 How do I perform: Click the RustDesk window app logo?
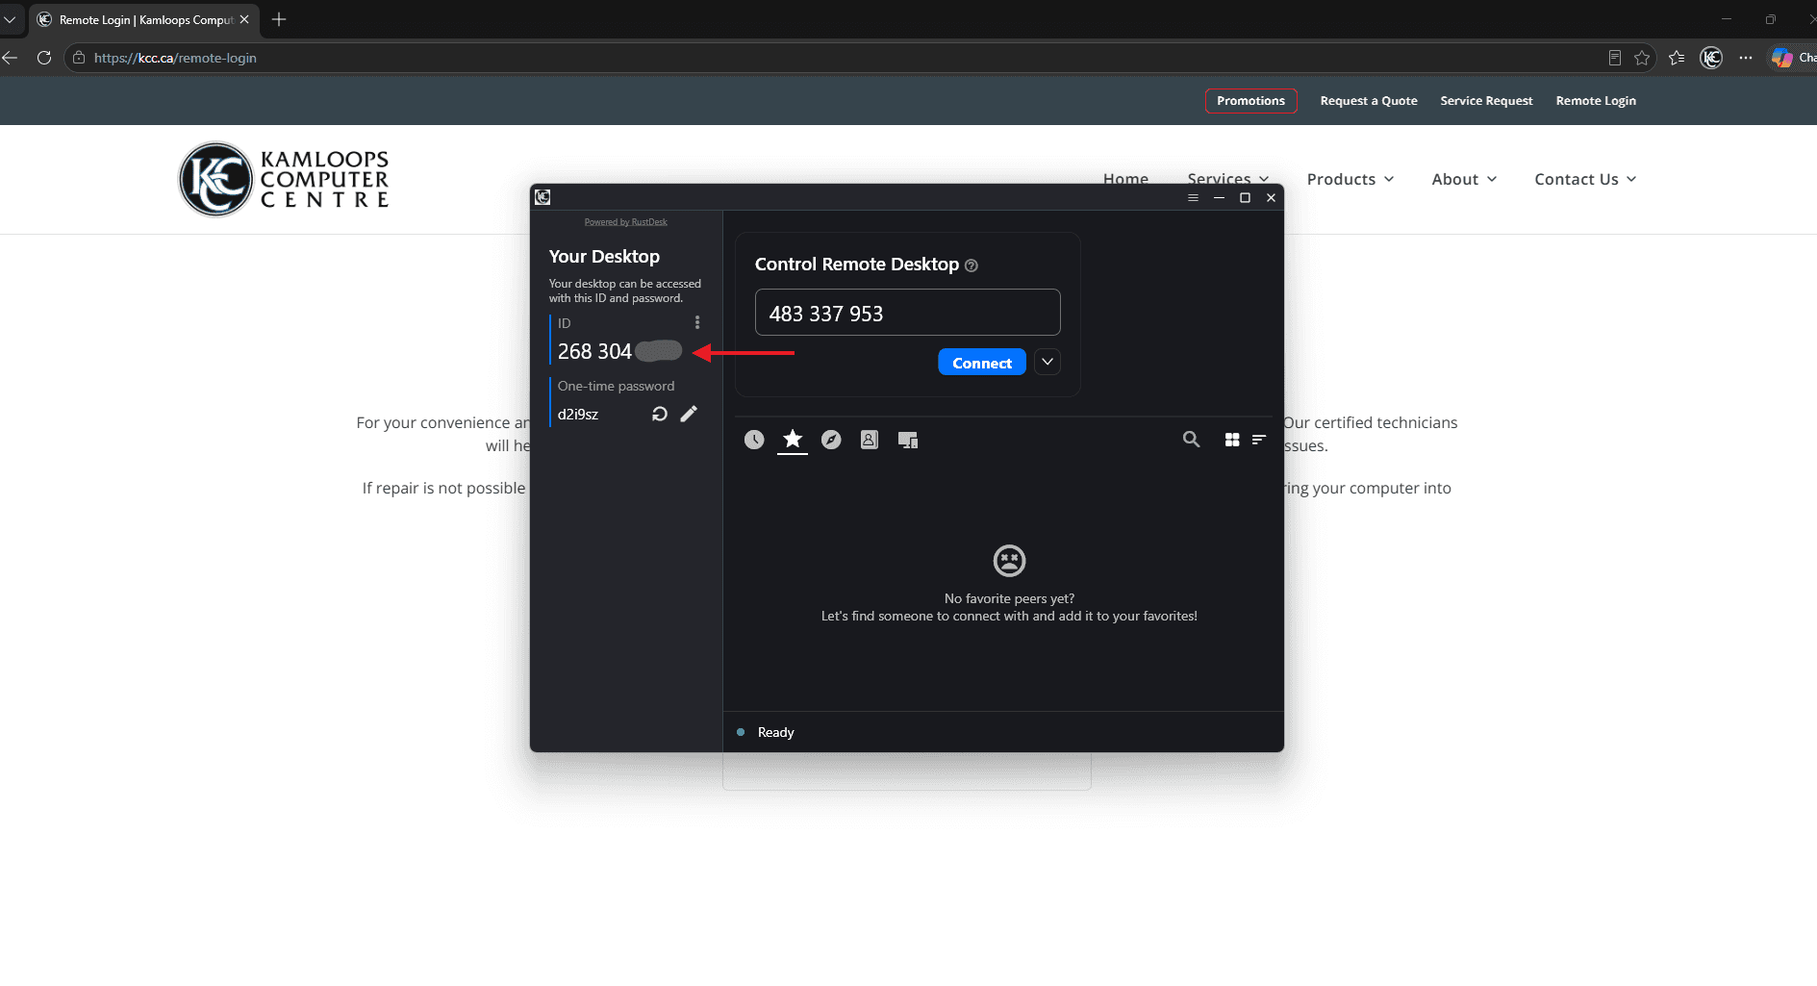(x=543, y=197)
